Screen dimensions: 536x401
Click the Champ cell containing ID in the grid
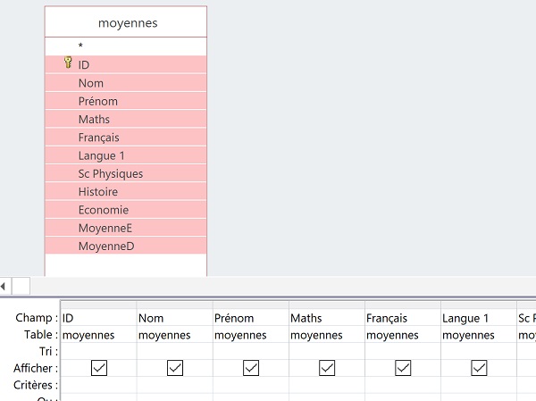tap(99, 318)
